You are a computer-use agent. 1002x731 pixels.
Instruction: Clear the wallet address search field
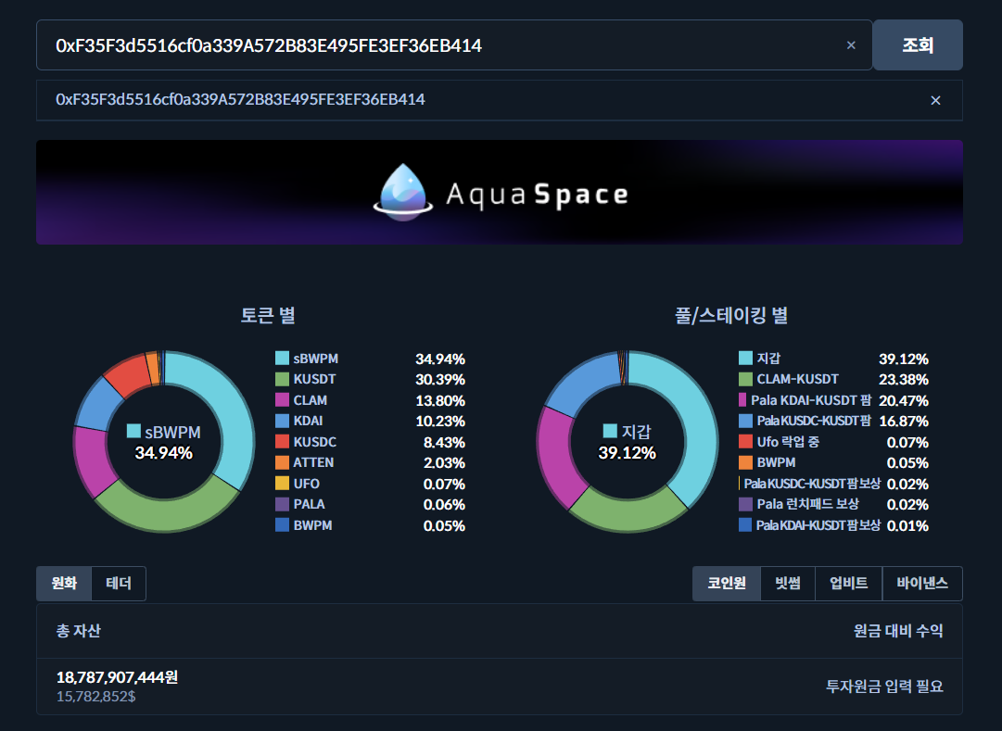[x=851, y=45]
